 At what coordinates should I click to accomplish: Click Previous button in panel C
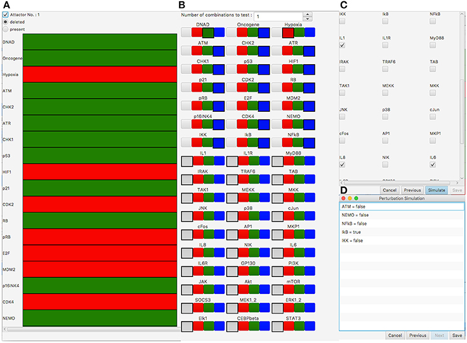412,190
